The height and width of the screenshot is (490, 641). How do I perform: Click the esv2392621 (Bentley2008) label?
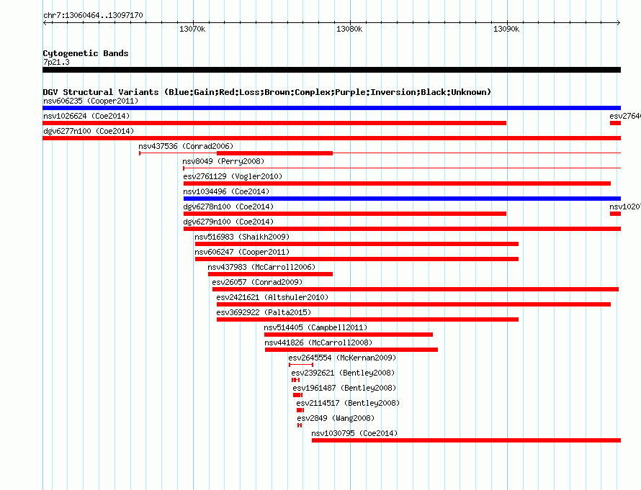343,373
